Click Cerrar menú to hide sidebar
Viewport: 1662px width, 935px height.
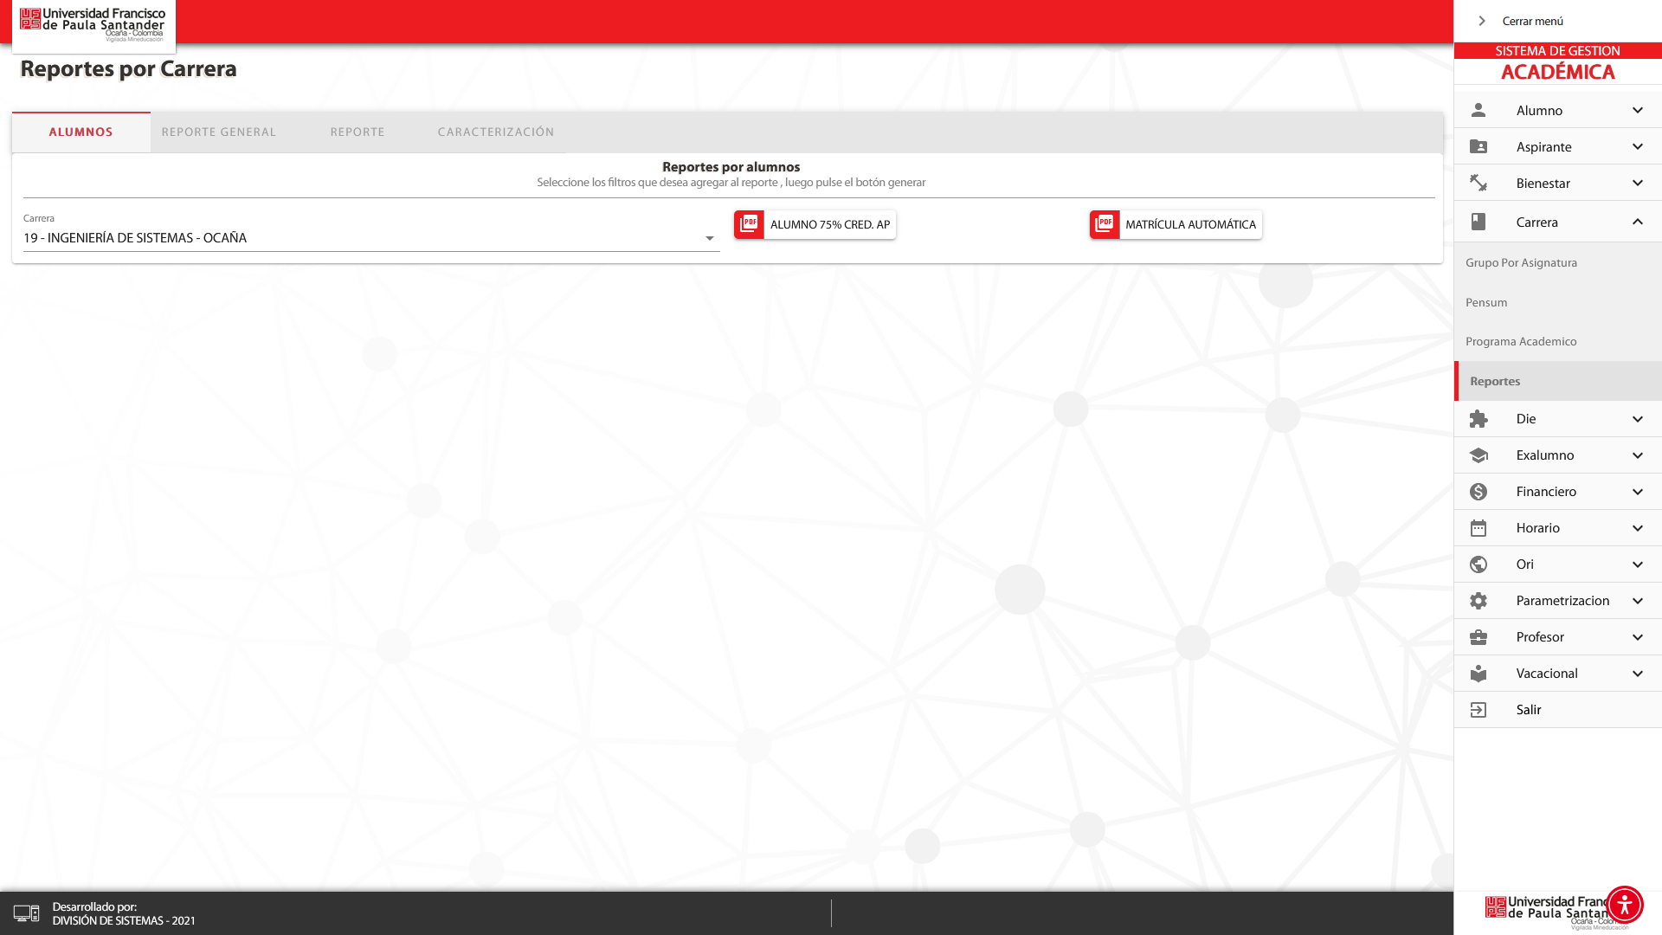1530,21
